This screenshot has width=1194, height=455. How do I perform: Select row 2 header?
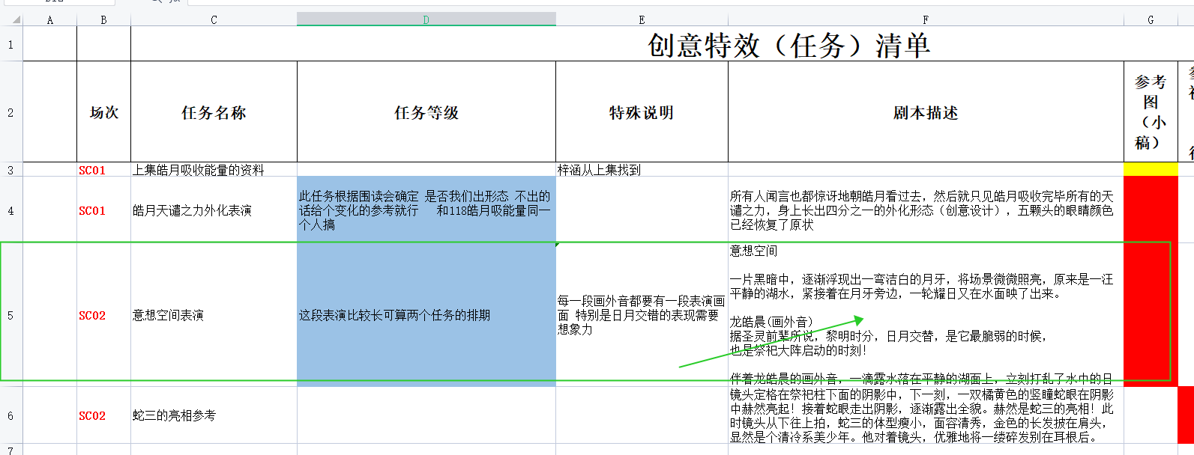pyautogui.click(x=11, y=112)
